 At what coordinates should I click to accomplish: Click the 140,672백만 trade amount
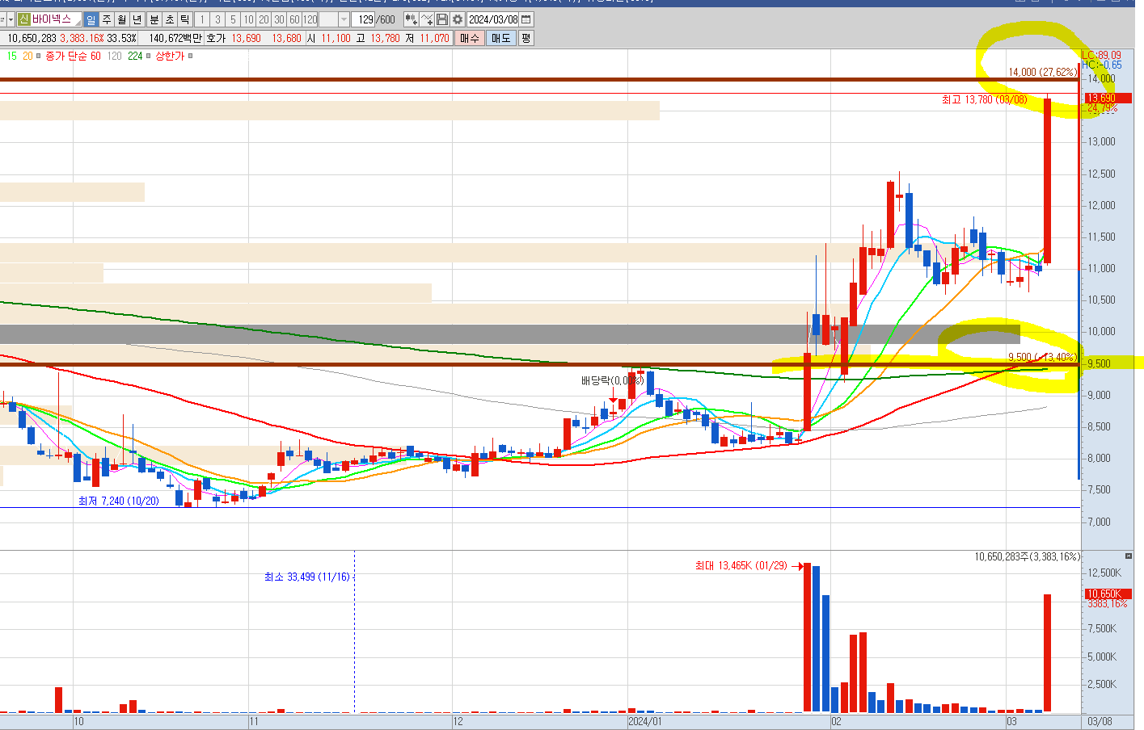[x=175, y=38]
